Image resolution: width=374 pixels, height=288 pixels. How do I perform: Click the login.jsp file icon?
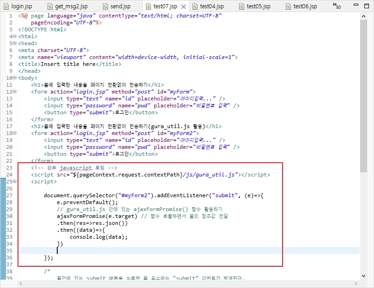6,6
